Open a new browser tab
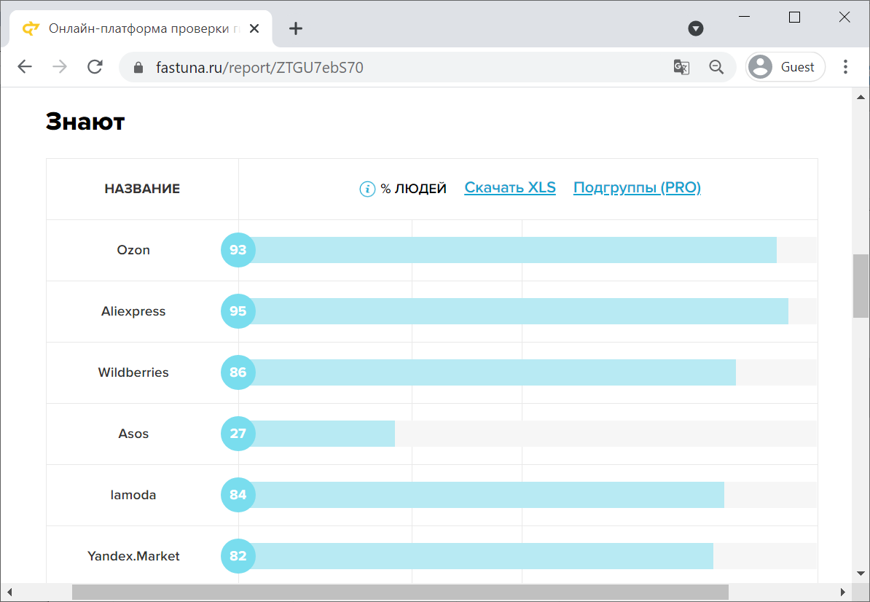This screenshot has width=870, height=602. 296,28
